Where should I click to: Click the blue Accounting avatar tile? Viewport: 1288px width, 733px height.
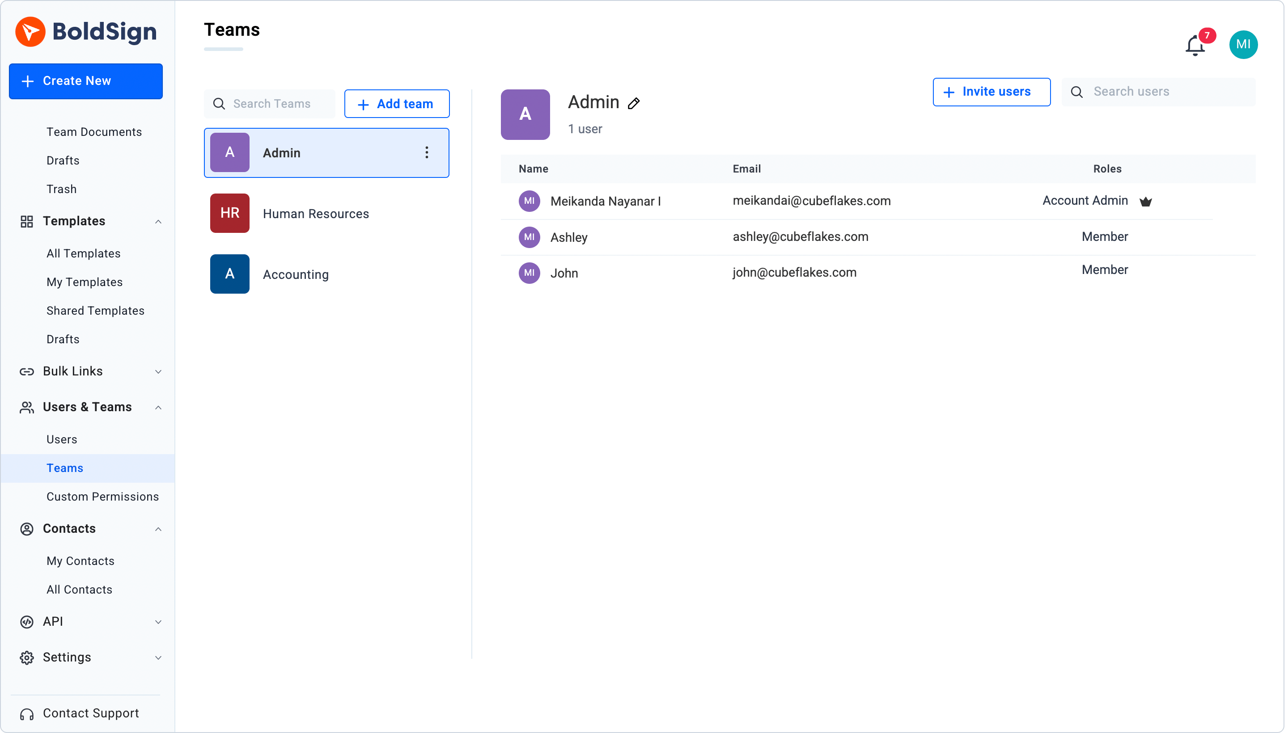tap(230, 274)
